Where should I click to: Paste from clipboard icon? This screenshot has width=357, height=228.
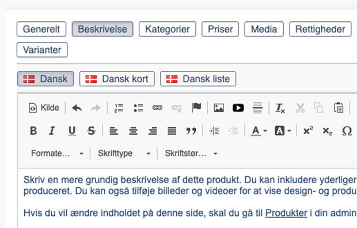(339, 108)
